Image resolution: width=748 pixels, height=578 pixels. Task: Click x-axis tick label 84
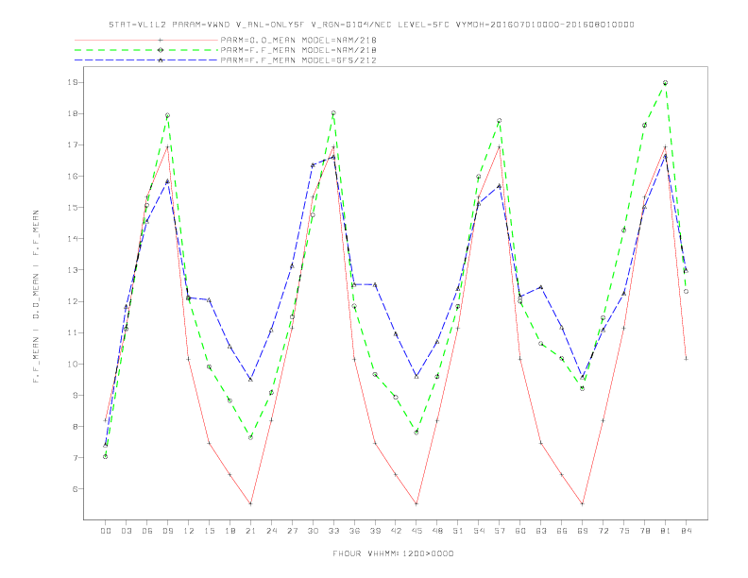coord(686,531)
